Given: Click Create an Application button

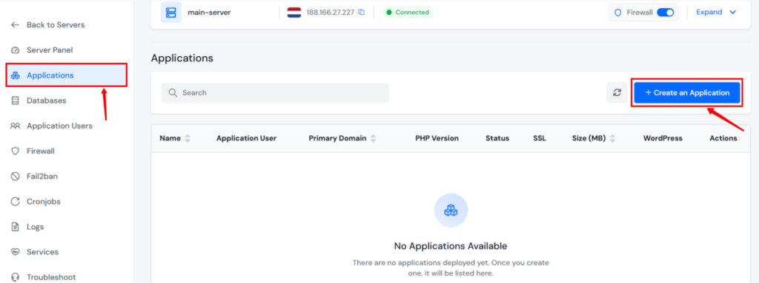Looking at the screenshot, I should 687,92.
